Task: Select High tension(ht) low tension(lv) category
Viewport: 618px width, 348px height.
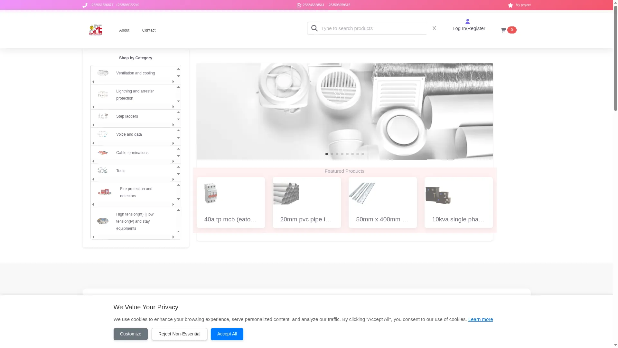Action: 135,221
